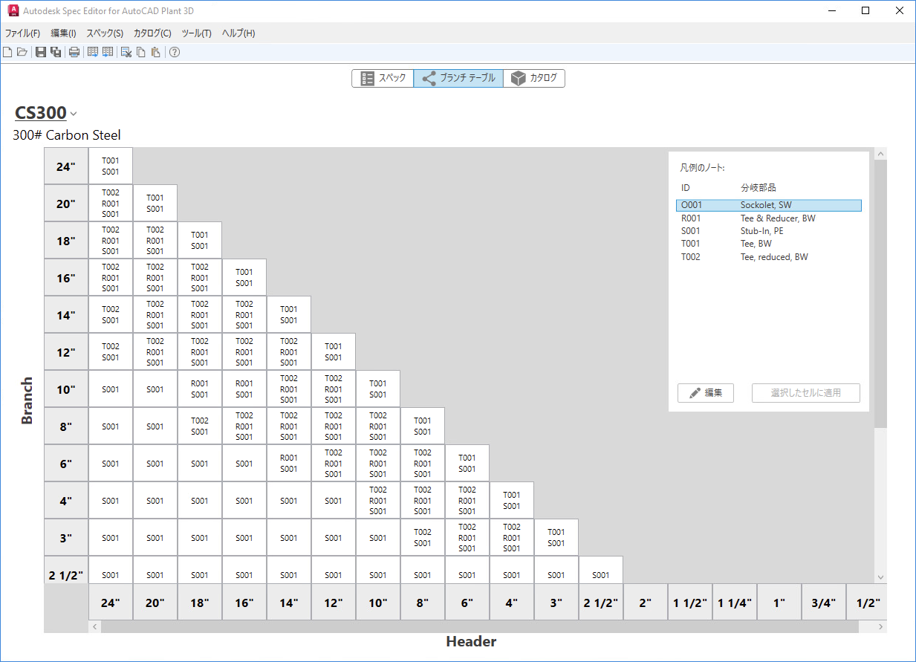Print the spec sheet
The height and width of the screenshot is (662, 916).
(74, 52)
